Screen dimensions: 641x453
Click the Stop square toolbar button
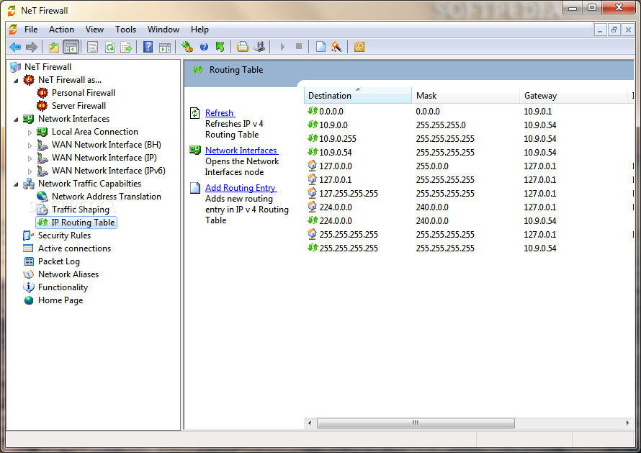point(299,47)
